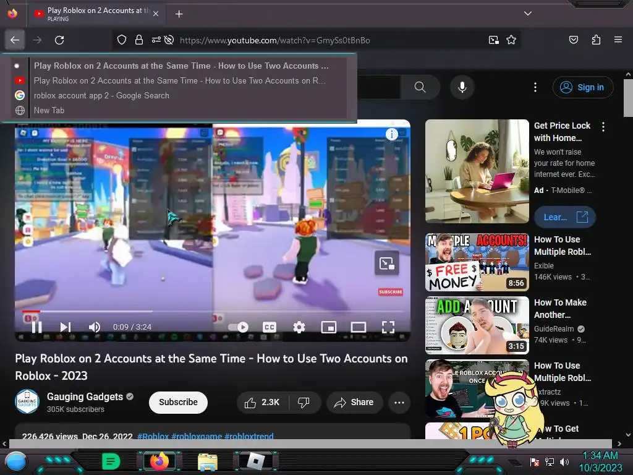This screenshot has height=475, width=633.
Task: Open YouTube settings three-dot menu beside Sign in
Action: (535, 87)
